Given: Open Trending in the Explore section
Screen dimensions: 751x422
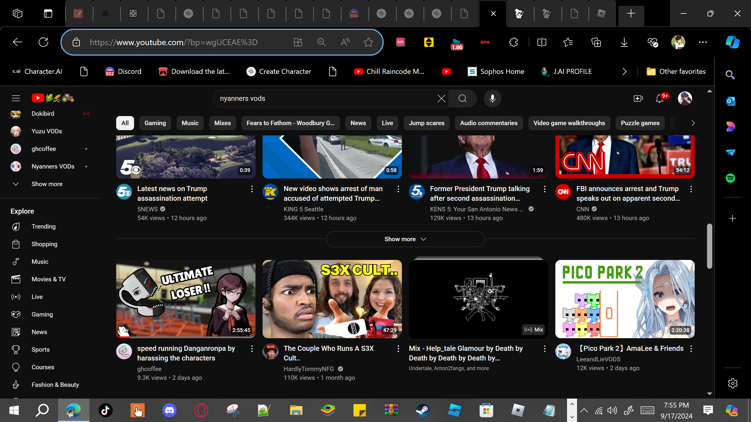Looking at the screenshot, I should tap(43, 227).
